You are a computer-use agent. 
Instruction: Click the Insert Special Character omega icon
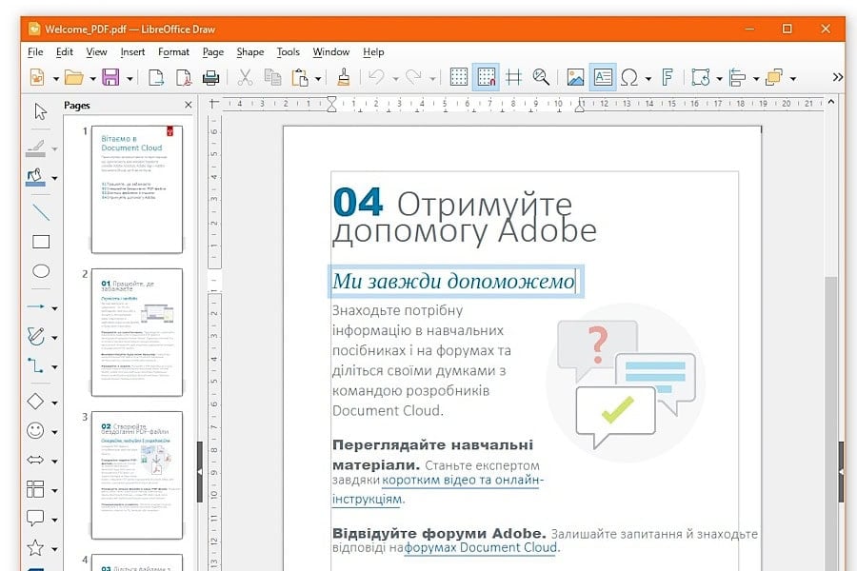(x=629, y=78)
